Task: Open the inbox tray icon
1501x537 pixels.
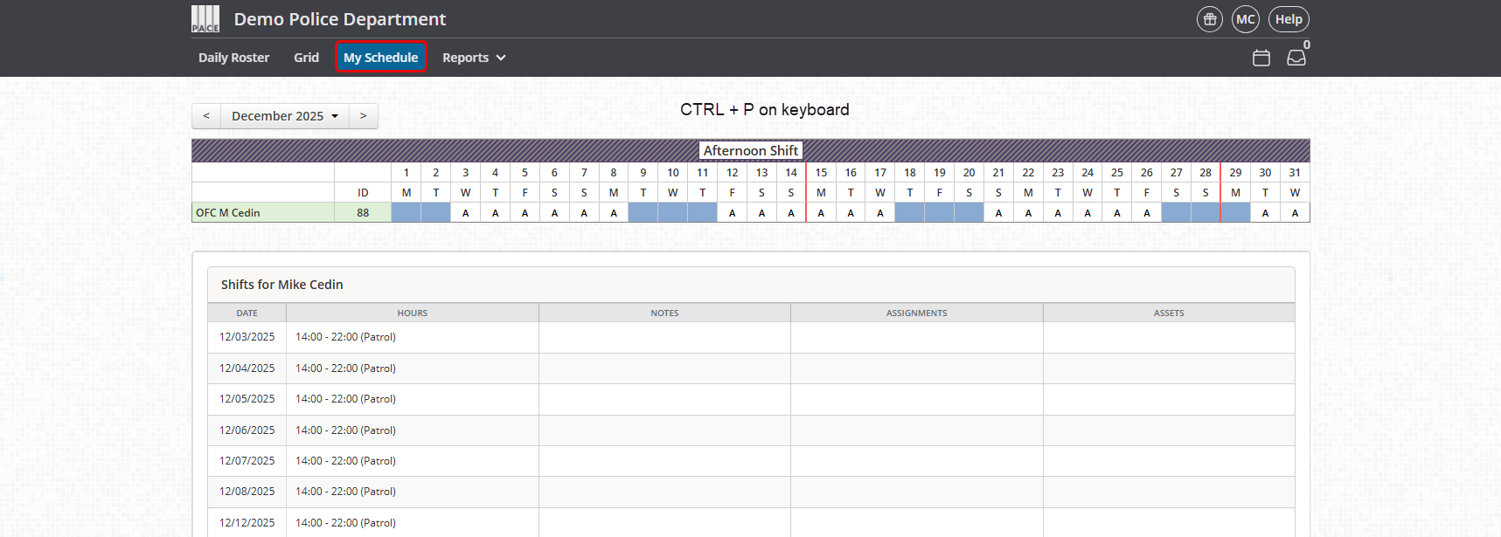Action: coord(1296,58)
